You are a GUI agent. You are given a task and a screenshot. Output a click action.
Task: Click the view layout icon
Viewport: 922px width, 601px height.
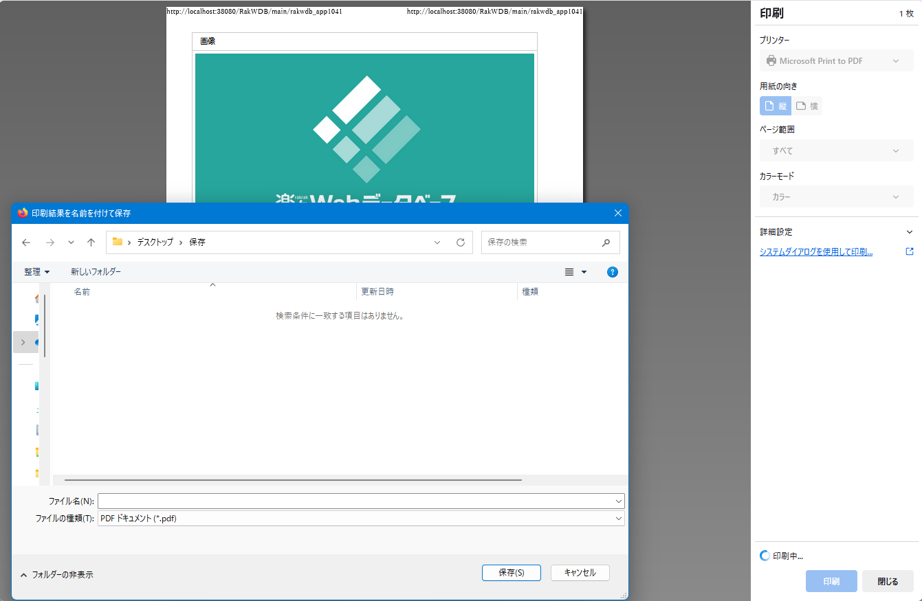[x=569, y=272]
